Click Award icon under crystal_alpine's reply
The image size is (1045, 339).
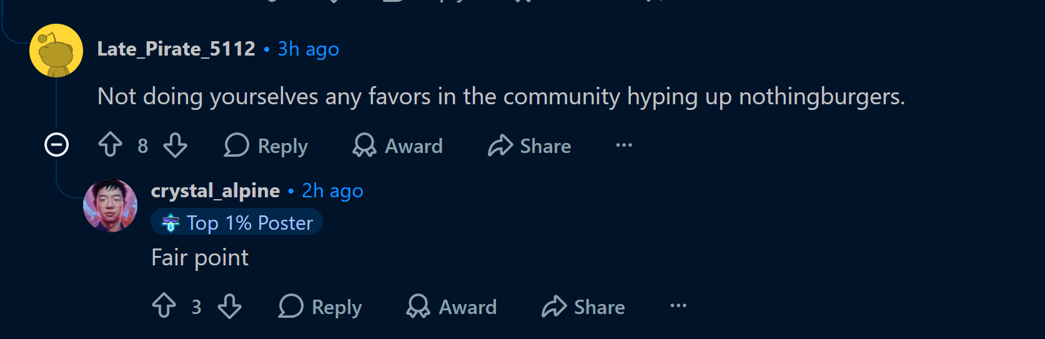tap(418, 307)
